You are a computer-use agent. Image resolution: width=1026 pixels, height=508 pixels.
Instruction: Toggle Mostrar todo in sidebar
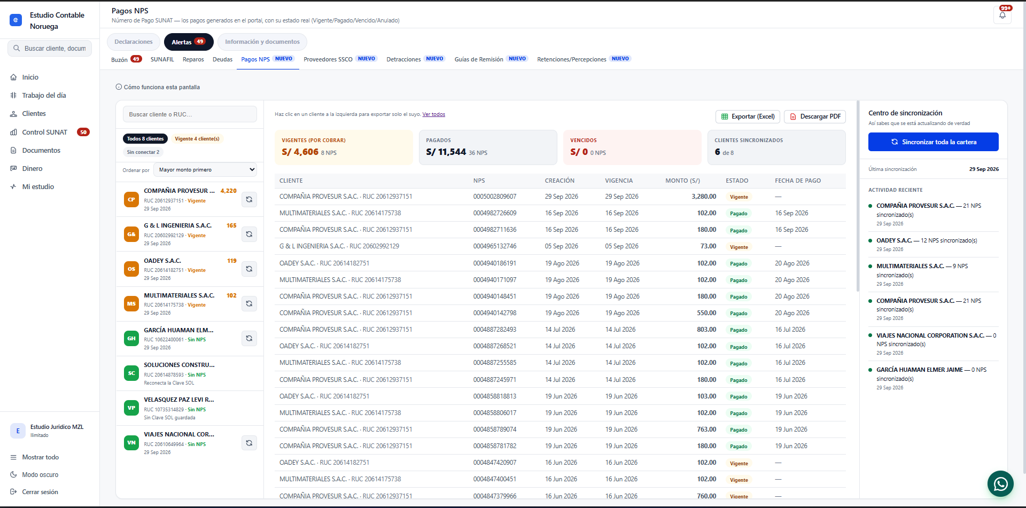click(40, 457)
